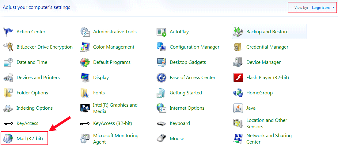Open the Devices and Printers link
The image size is (338, 146).
38,78
